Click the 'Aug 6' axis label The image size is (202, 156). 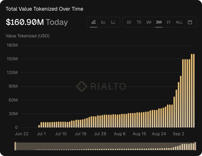pyautogui.click(x=120, y=134)
